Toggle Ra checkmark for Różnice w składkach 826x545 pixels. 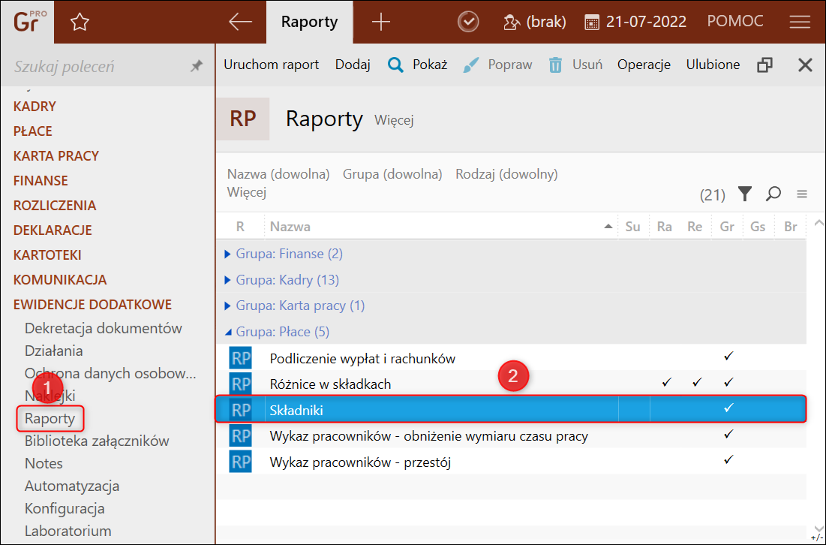[x=665, y=383]
